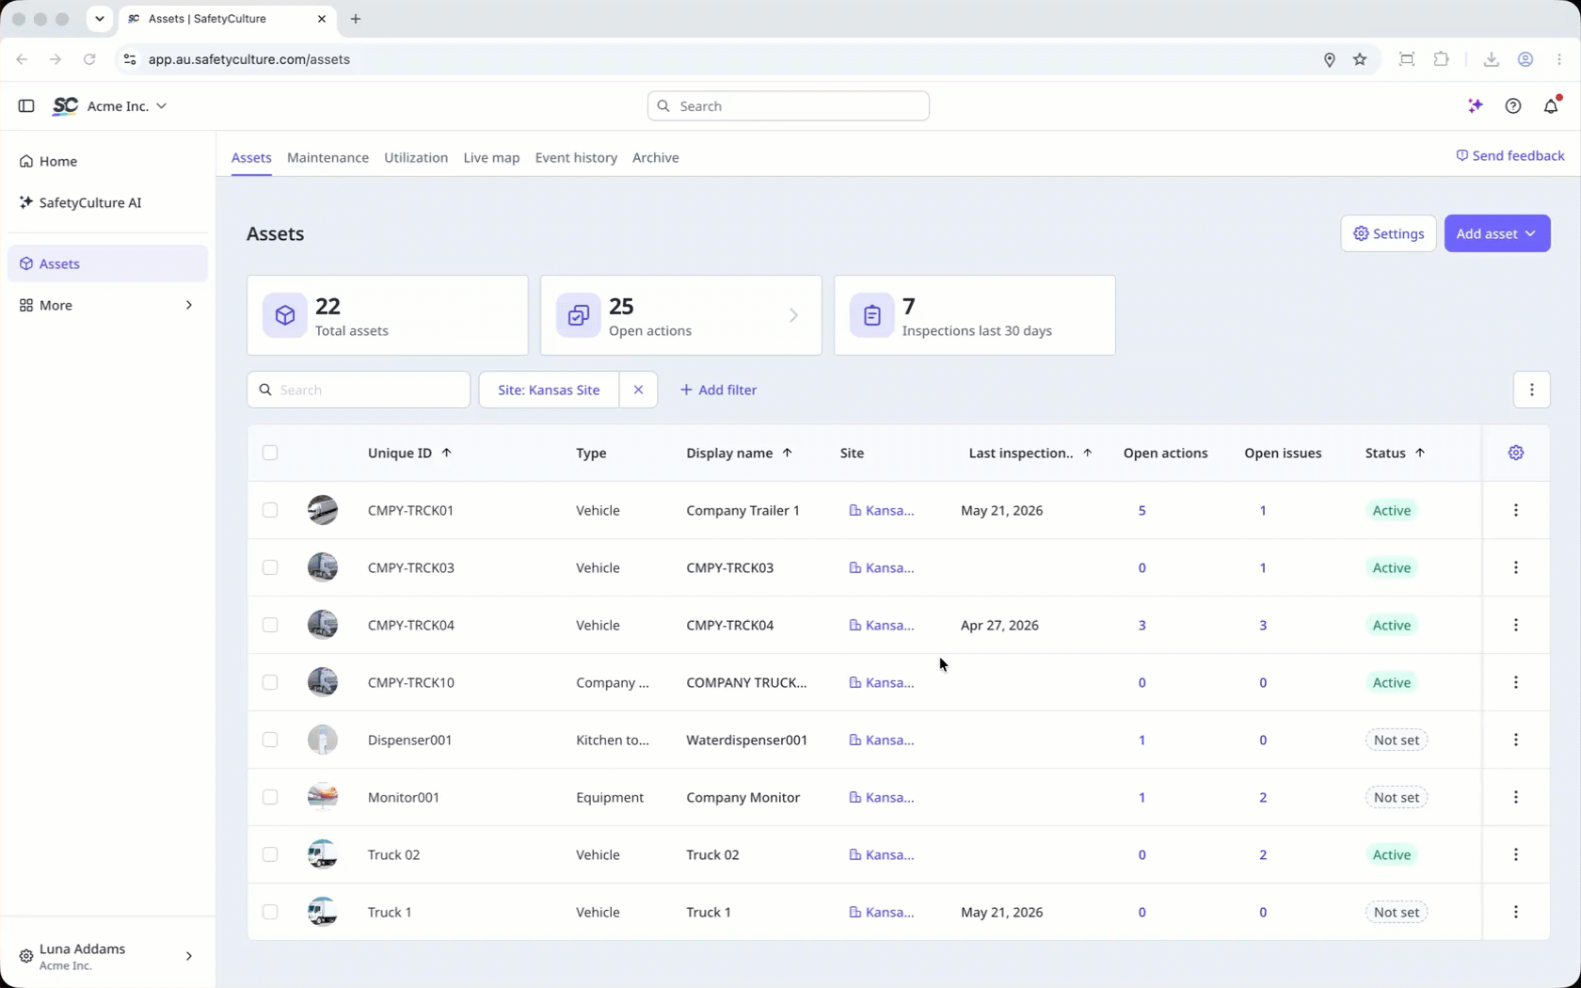Click the Send feedback link
This screenshot has height=988, width=1581.
pos(1509,155)
